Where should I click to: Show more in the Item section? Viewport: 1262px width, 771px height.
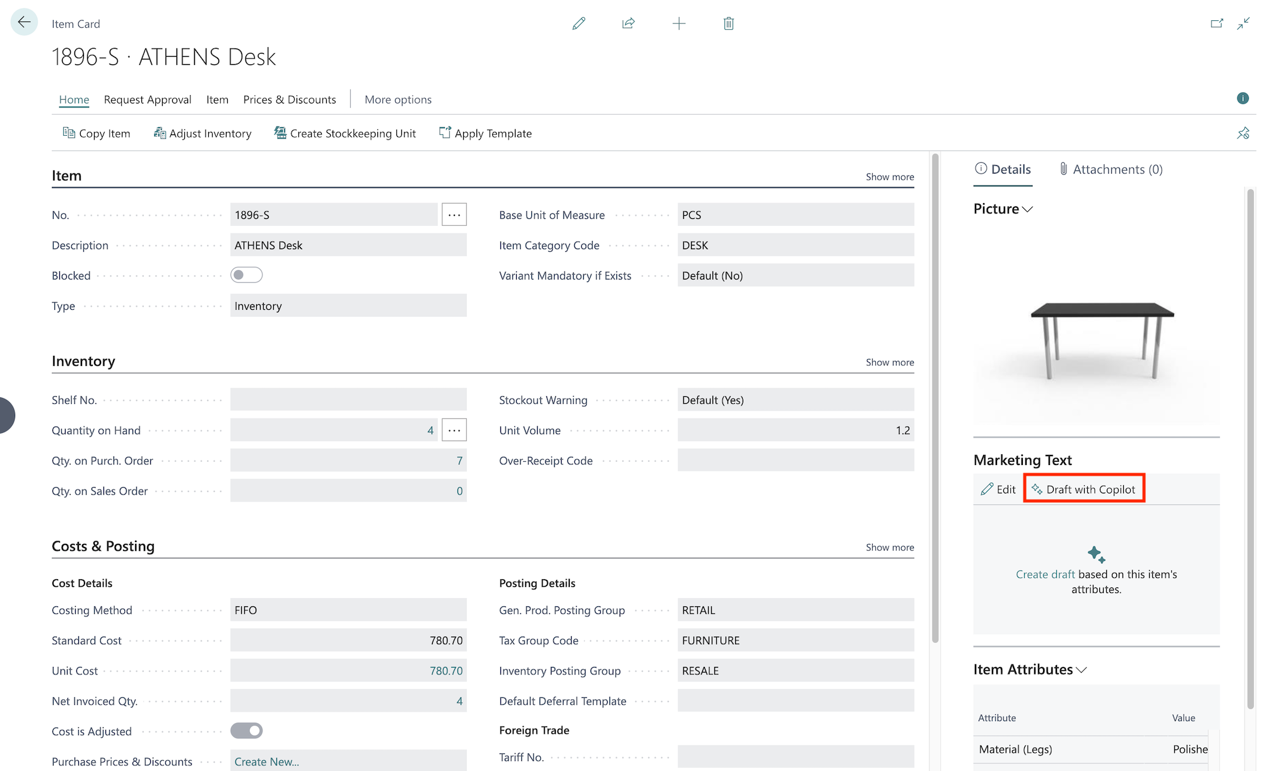click(890, 177)
